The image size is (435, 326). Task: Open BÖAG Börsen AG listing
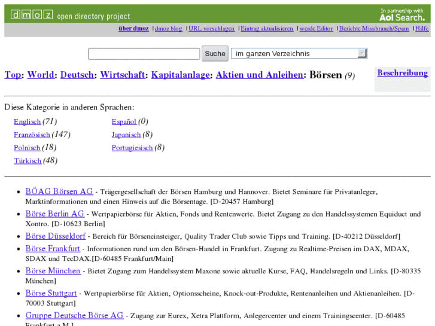pos(59,191)
